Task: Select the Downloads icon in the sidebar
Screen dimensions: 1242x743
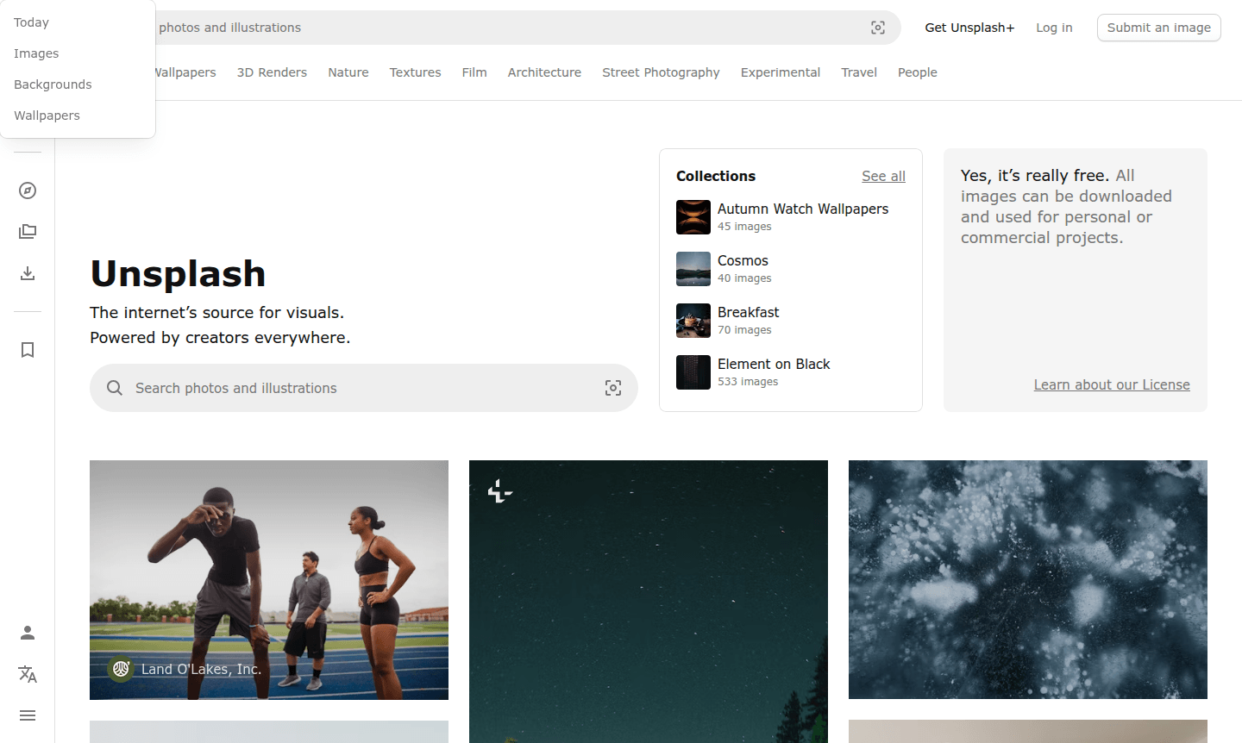Action: pyautogui.click(x=27, y=273)
